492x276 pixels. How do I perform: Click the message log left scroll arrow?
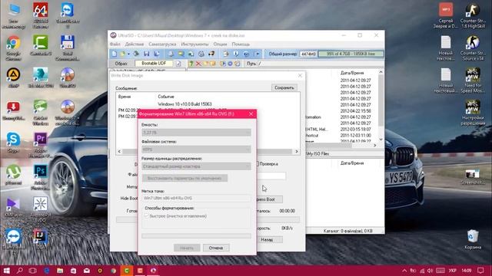(119, 152)
